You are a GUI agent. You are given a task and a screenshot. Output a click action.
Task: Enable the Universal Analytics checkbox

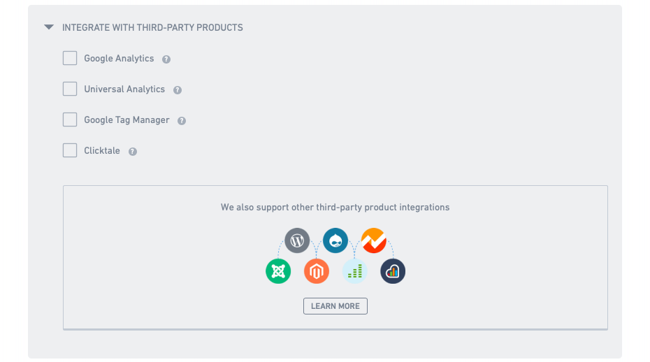tap(70, 89)
